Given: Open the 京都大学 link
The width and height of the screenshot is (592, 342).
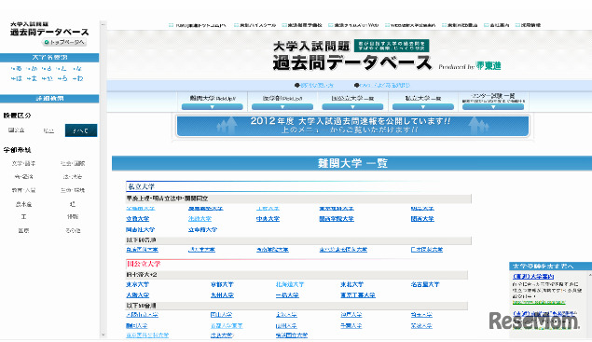Looking at the screenshot, I should click(x=222, y=284).
